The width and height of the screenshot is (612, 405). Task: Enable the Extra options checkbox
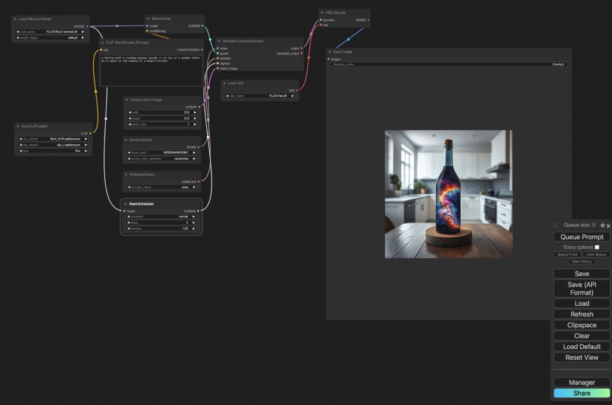(596, 247)
